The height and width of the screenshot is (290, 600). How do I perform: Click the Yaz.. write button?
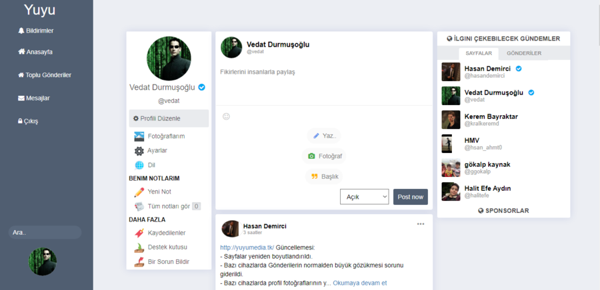[x=324, y=136]
